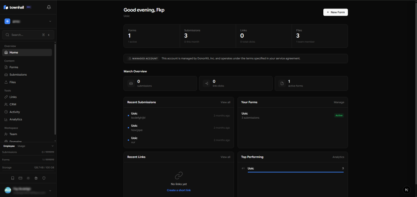417x197 pixels.
Task: Click the search magnifier icon
Action: click(8, 35)
